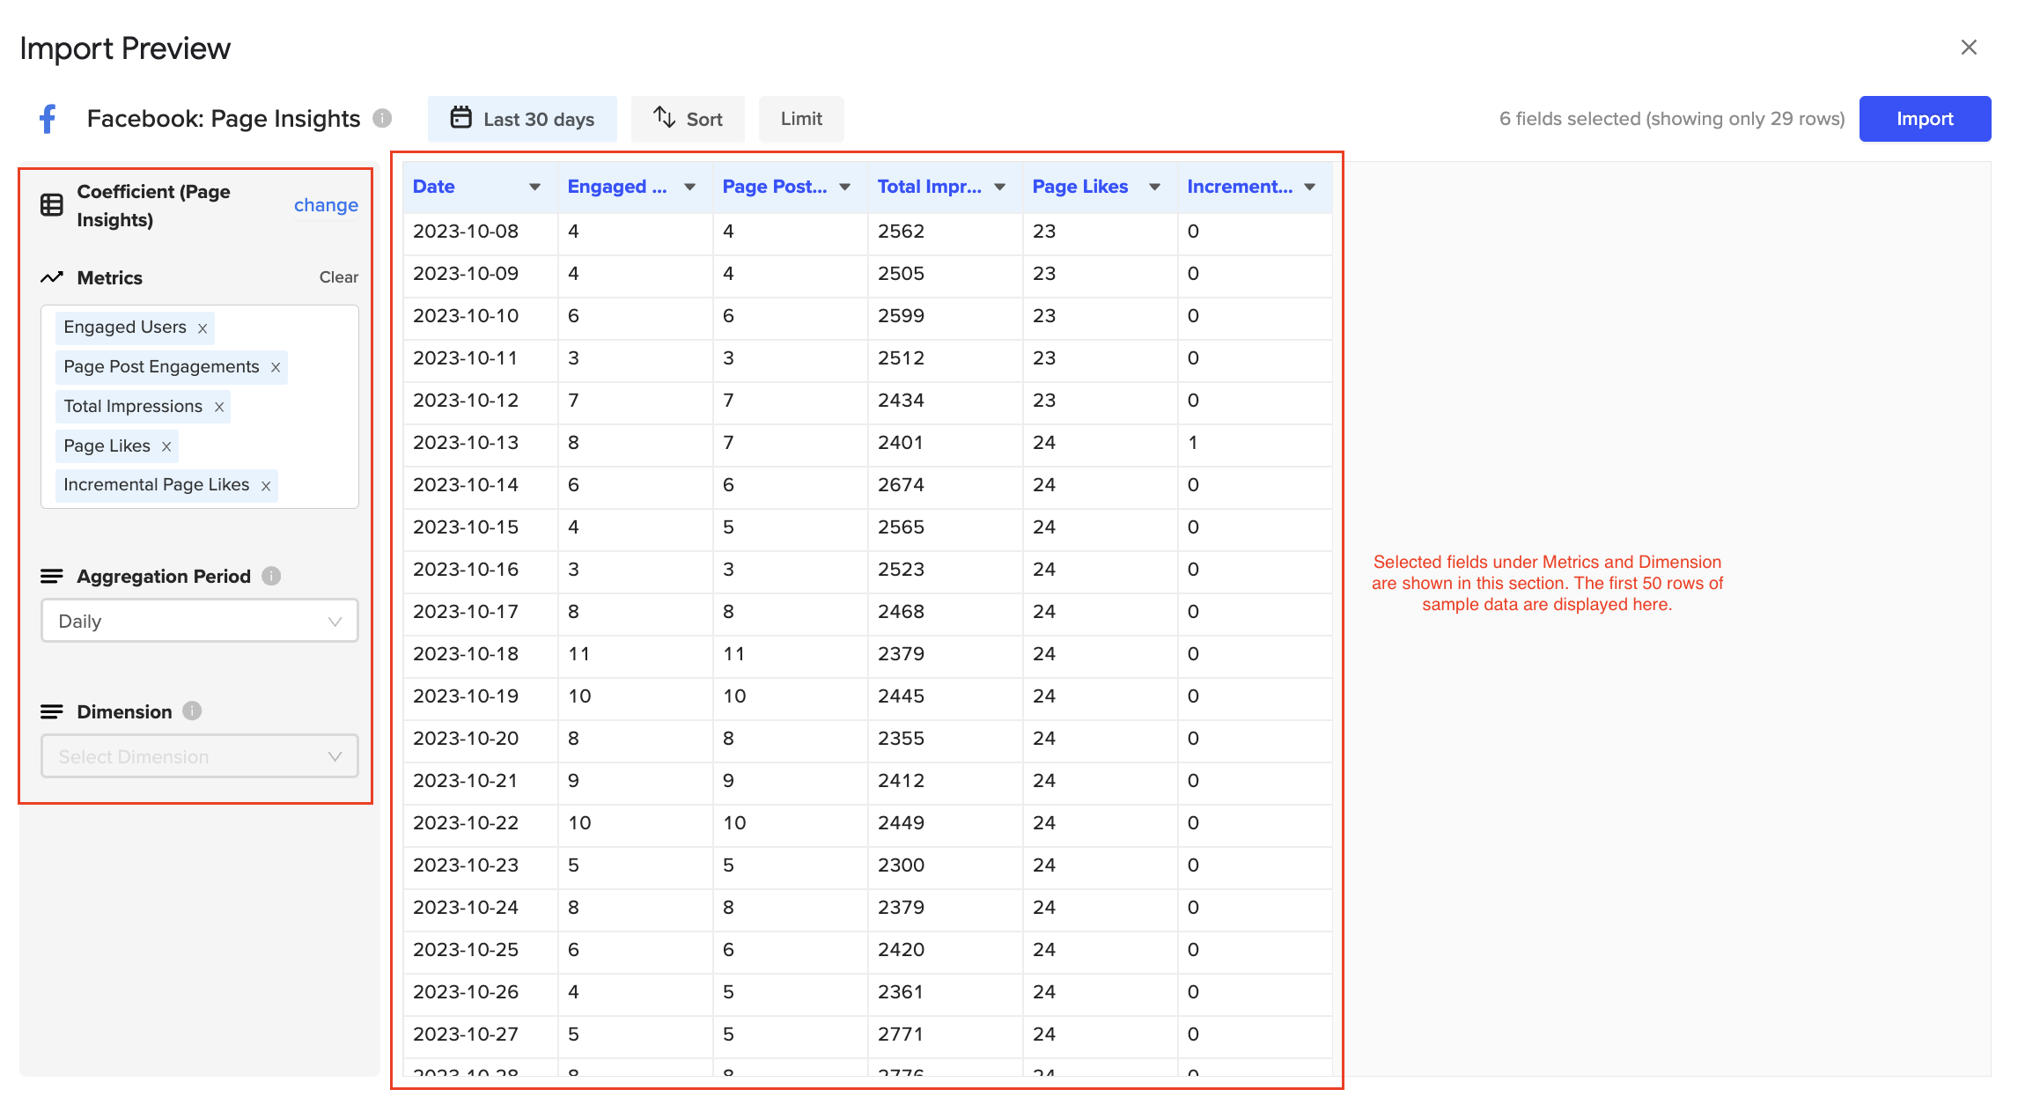
Task: Open the Select Dimension dropdown
Action: coord(200,756)
